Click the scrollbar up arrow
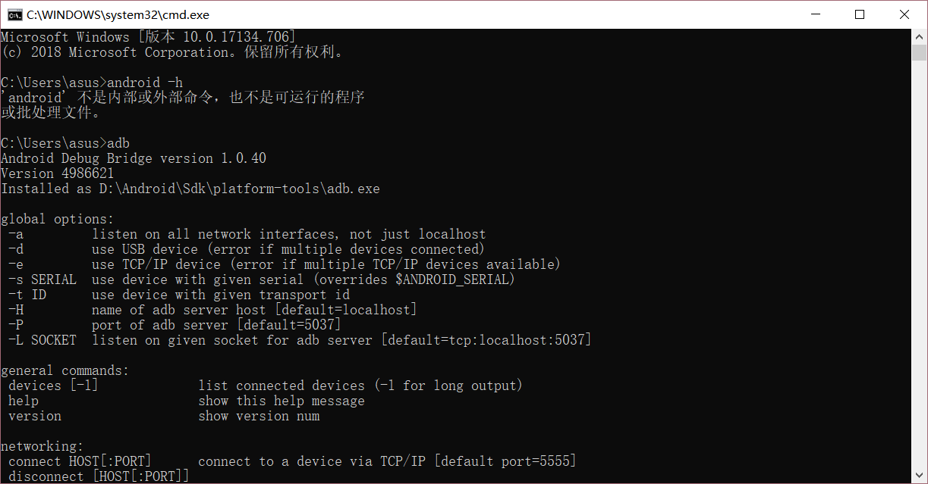928x484 pixels. [919, 36]
